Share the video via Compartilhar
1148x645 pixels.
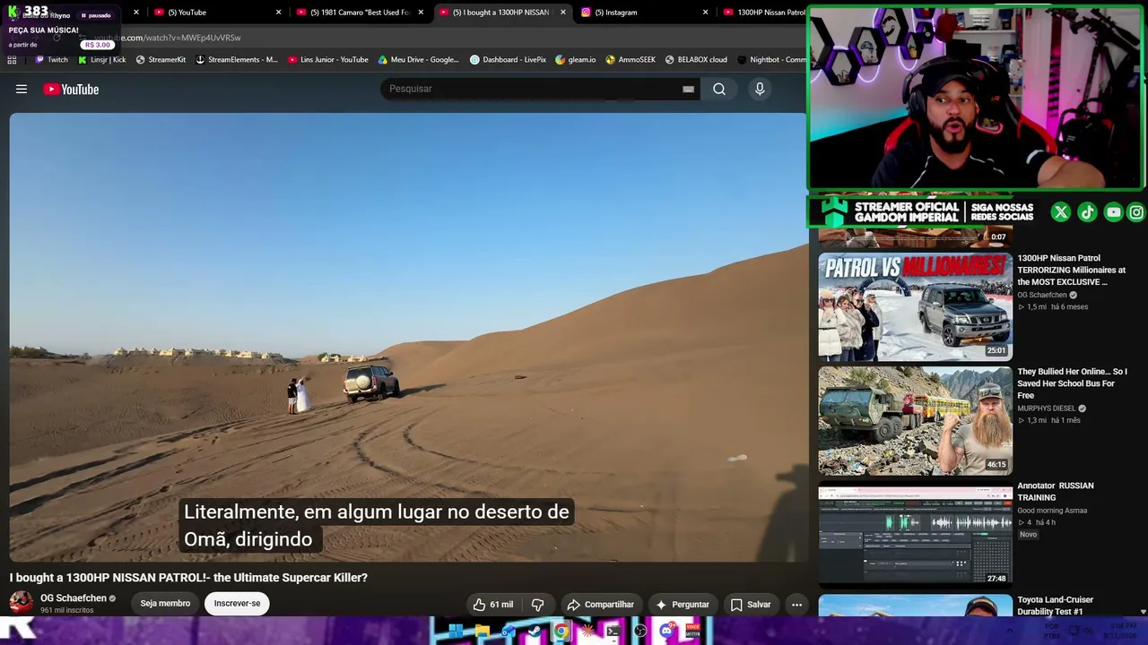pos(601,605)
